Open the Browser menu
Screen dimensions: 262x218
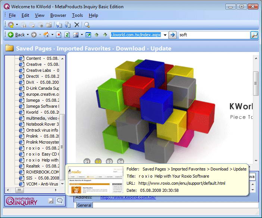(x=58, y=15)
